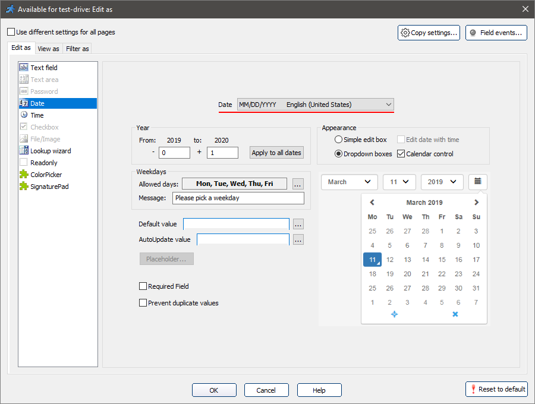This screenshot has width=535, height=404.
Task: Expand the March month dropdown
Action: 349,182
